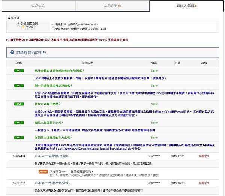Click FAQ badge for order cancellation question

[x=19, y=71]
